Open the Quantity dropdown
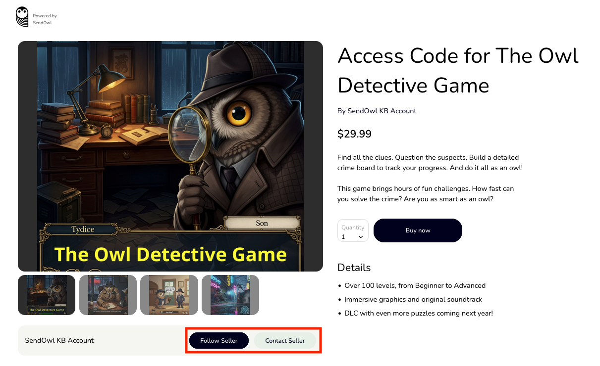The height and width of the screenshot is (366, 600). 353,231
